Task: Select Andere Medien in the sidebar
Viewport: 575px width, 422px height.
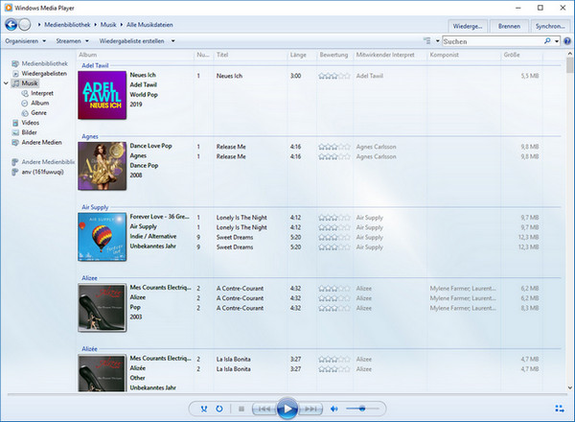Action: 37,142
